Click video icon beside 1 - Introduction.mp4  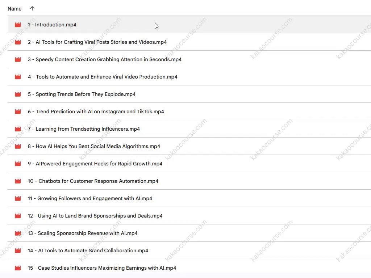(x=18, y=25)
